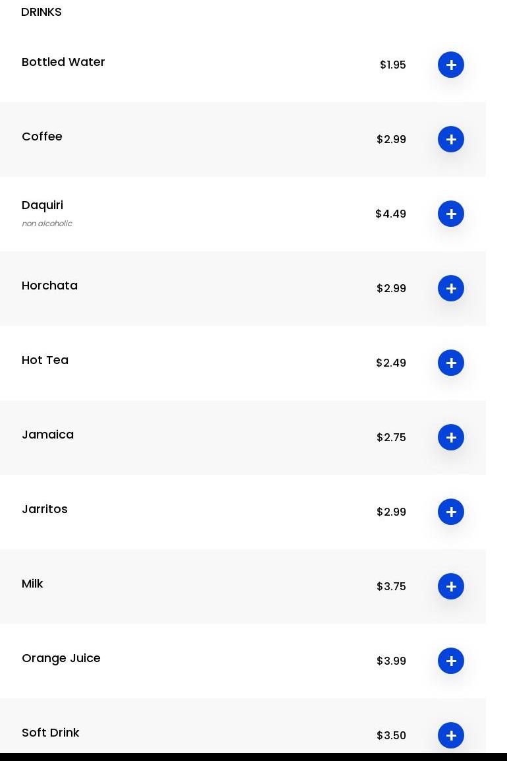The image size is (507, 761).
Task: Click the DRINKS category heading
Action: point(41,12)
